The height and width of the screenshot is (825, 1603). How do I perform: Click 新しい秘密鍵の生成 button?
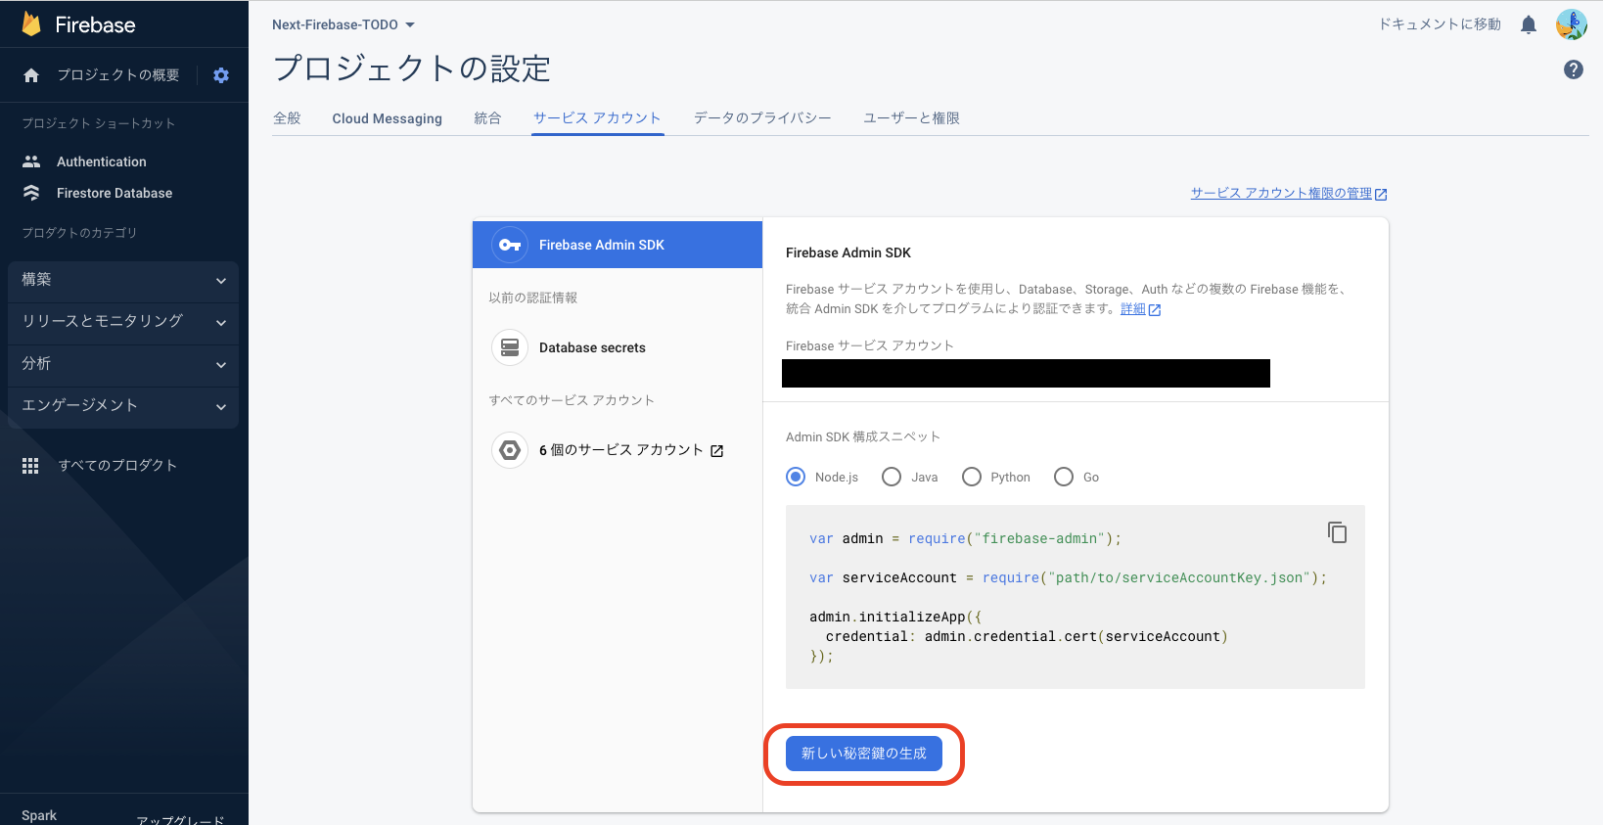pos(864,754)
